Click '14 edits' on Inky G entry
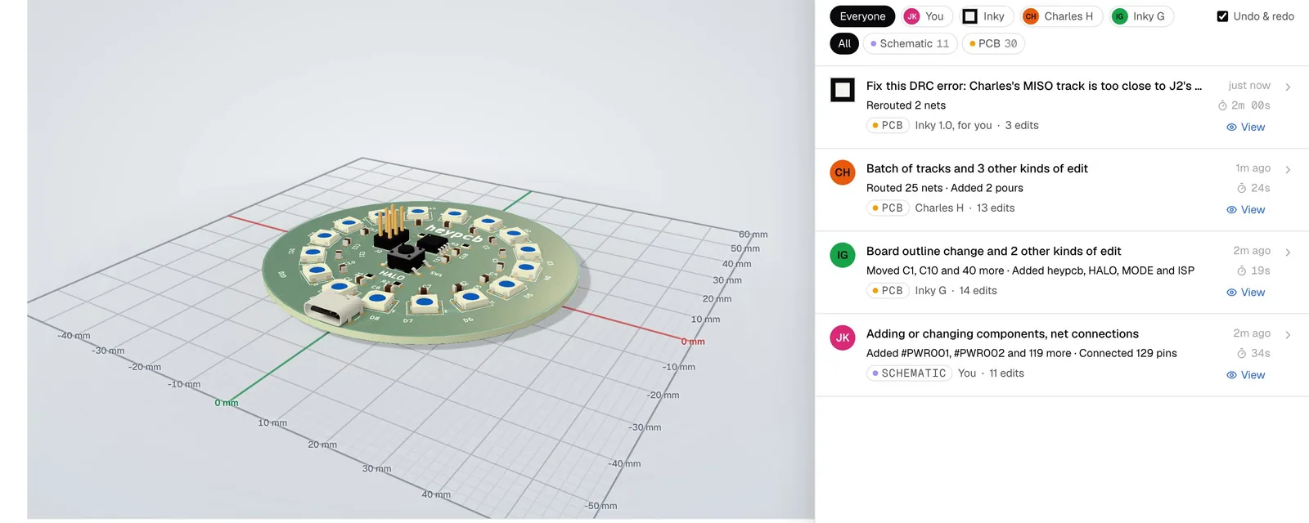 pyautogui.click(x=978, y=290)
